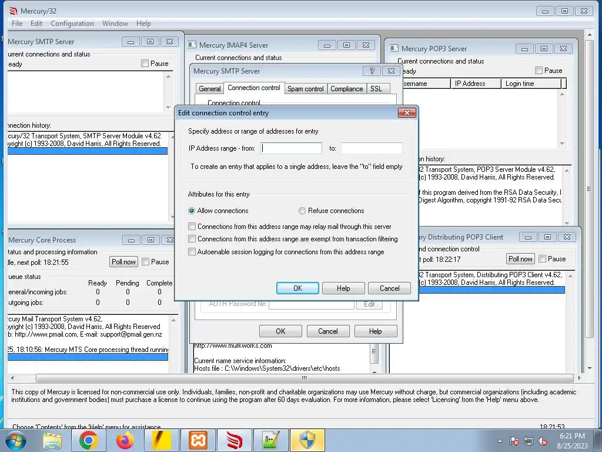Close the Mercury SMTP Server settings dialog
Image resolution: width=602 pixels, height=452 pixels.
click(391, 71)
